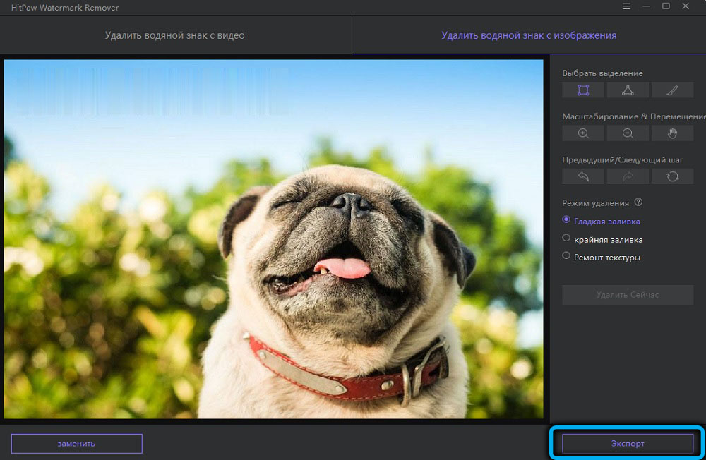Reset all editing steps
Viewport: 706px width, 460px height.
[x=672, y=176]
